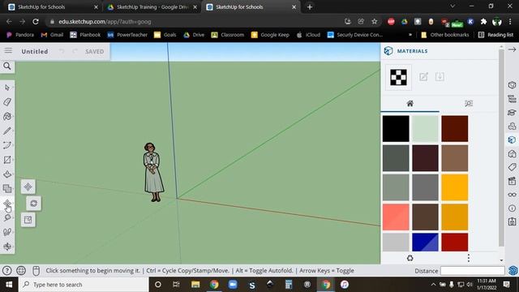519x292 pixels.
Task: Select the Push/Pull tool
Action: 7,174
